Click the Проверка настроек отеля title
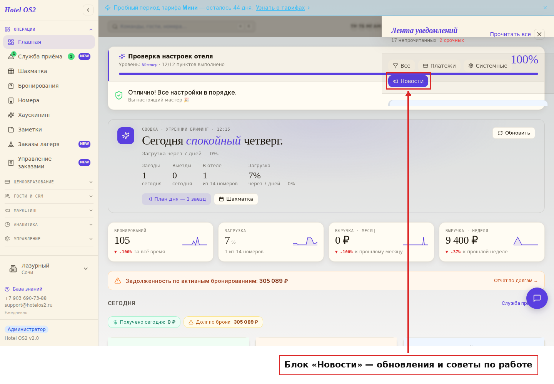The height and width of the screenshot is (384, 554). (x=170, y=57)
